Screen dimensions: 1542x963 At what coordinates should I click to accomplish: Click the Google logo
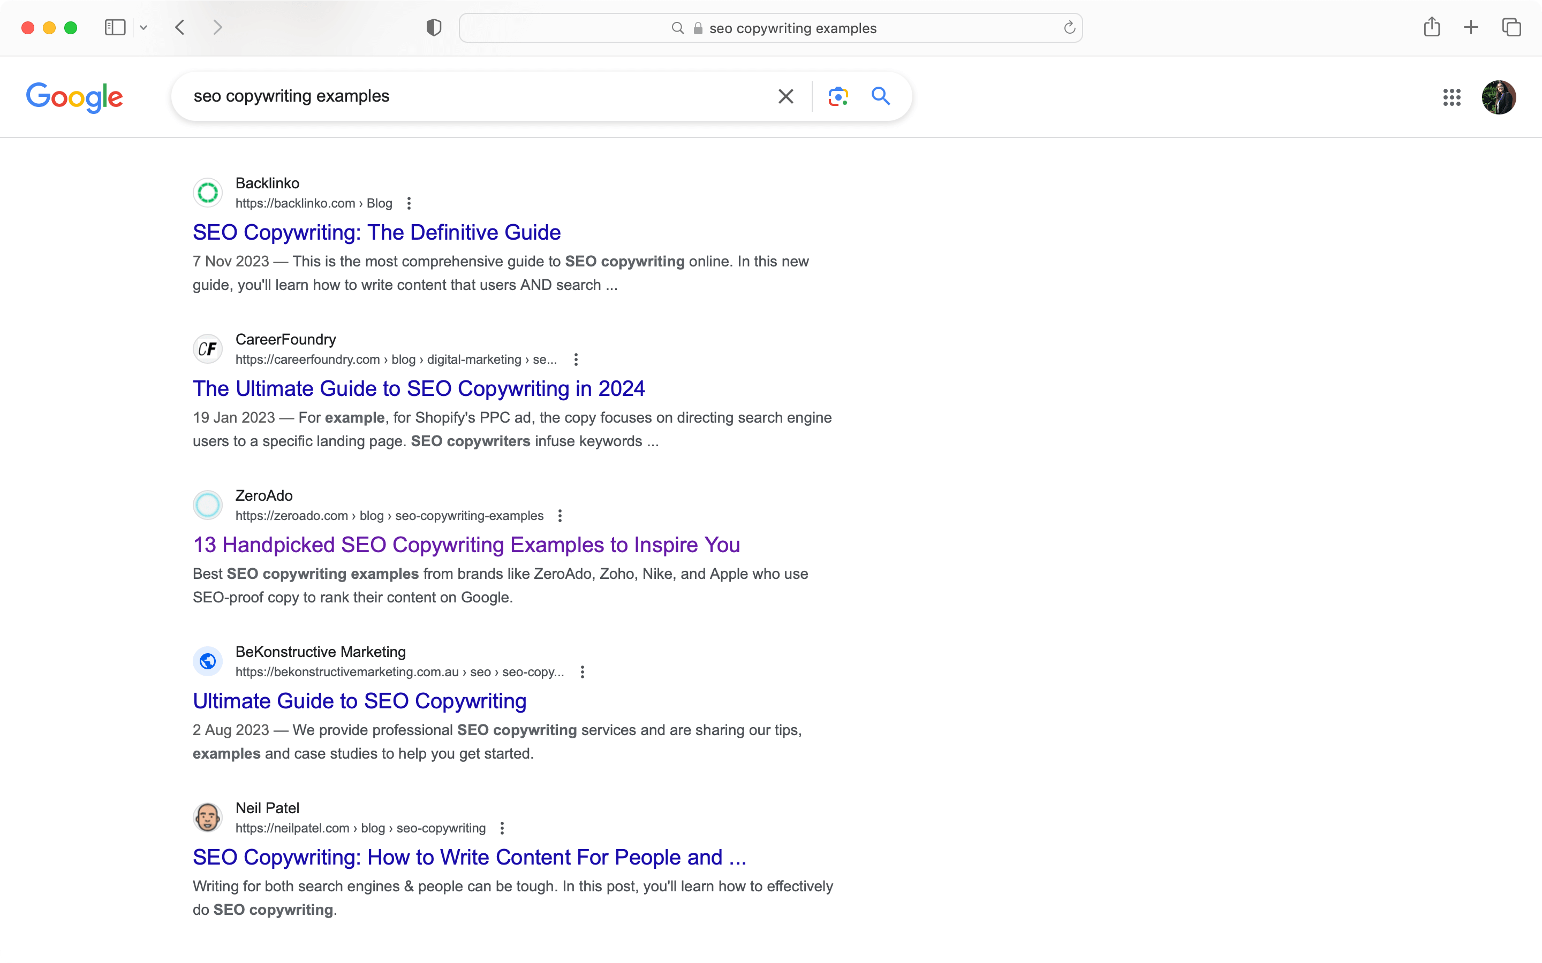tap(74, 97)
